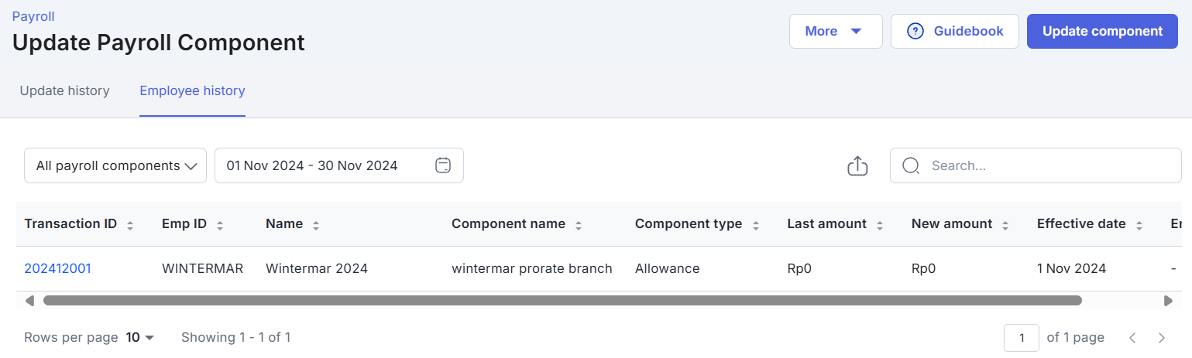Click the horizontal table scrollbar

[562, 300]
